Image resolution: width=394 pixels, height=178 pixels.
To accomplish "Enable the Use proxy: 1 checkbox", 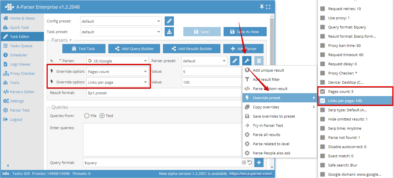I will point(323,18).
